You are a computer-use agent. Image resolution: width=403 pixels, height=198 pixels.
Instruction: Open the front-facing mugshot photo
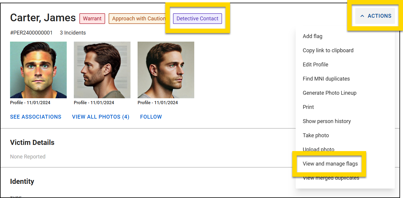coord(38,70)
